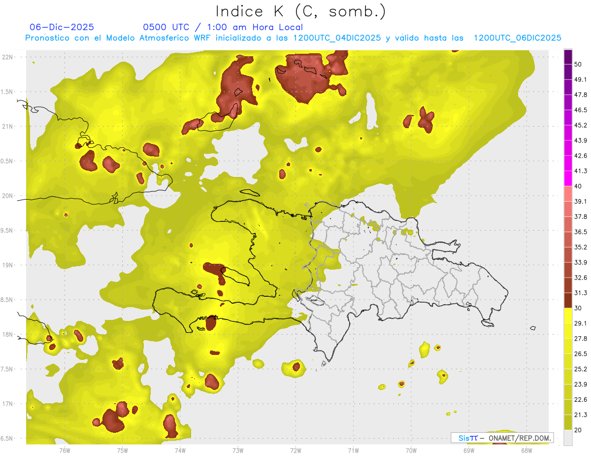This screenshot has height=457, width=591.
Task: Click the salmon legend swatch between 39.1 and 40
Action: (568, 194)
